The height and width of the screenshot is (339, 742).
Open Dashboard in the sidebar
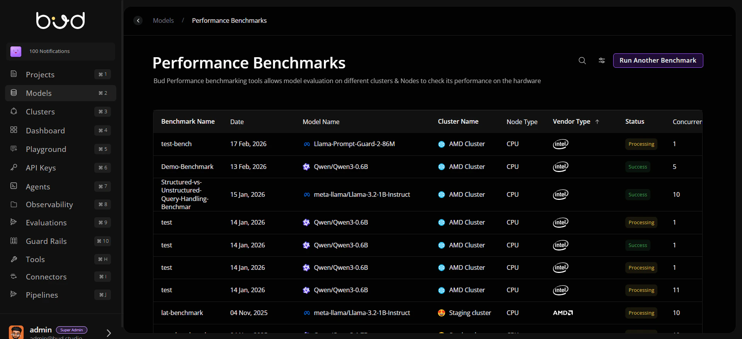pos(61,130)
